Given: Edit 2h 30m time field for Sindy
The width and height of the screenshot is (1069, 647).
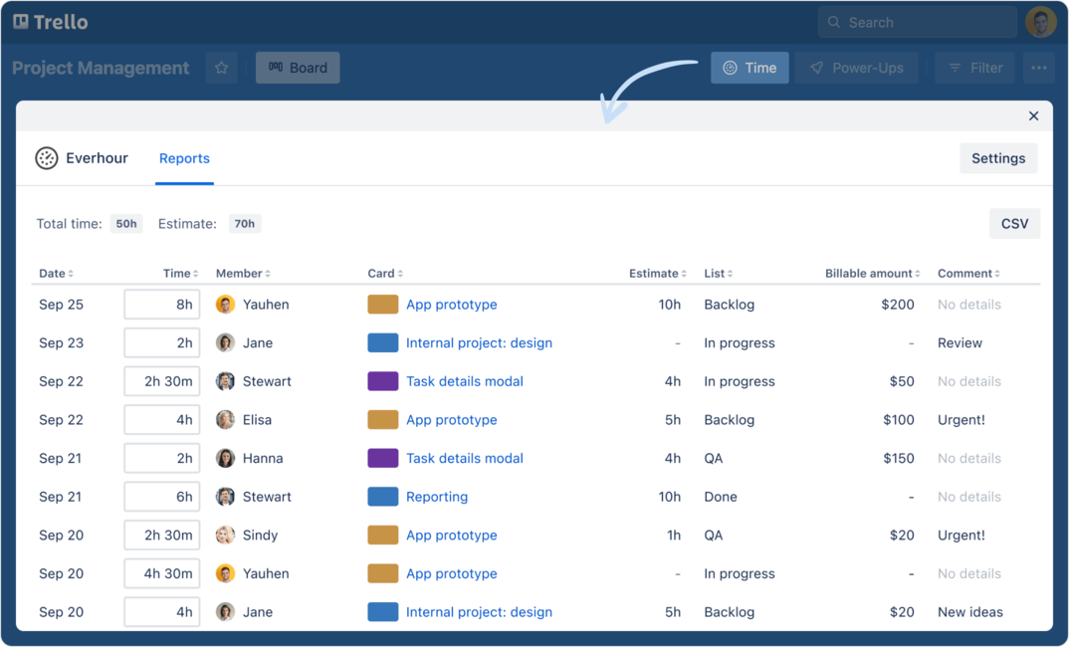Looking at the screenshot, I should point(161,536).
